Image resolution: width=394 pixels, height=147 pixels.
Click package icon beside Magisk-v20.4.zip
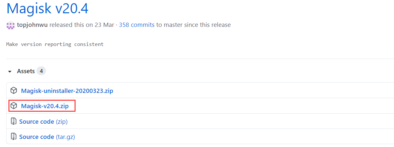[x=14, y=106]
